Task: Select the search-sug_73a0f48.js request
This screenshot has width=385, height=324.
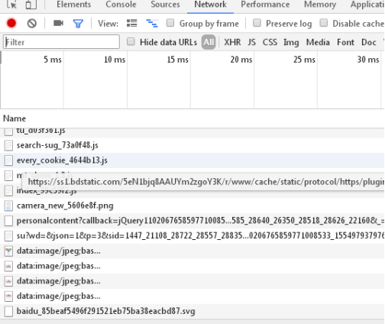Action: point(192,145)
